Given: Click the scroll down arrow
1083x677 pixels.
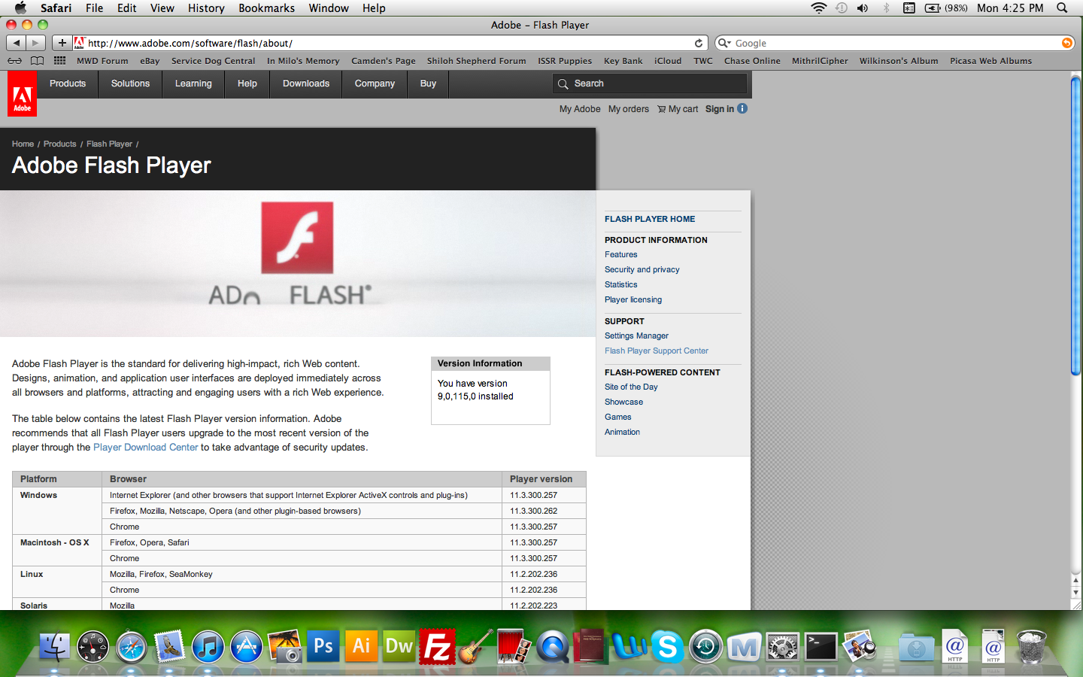Looking at the screenshot, I should tap(1075, 593).
